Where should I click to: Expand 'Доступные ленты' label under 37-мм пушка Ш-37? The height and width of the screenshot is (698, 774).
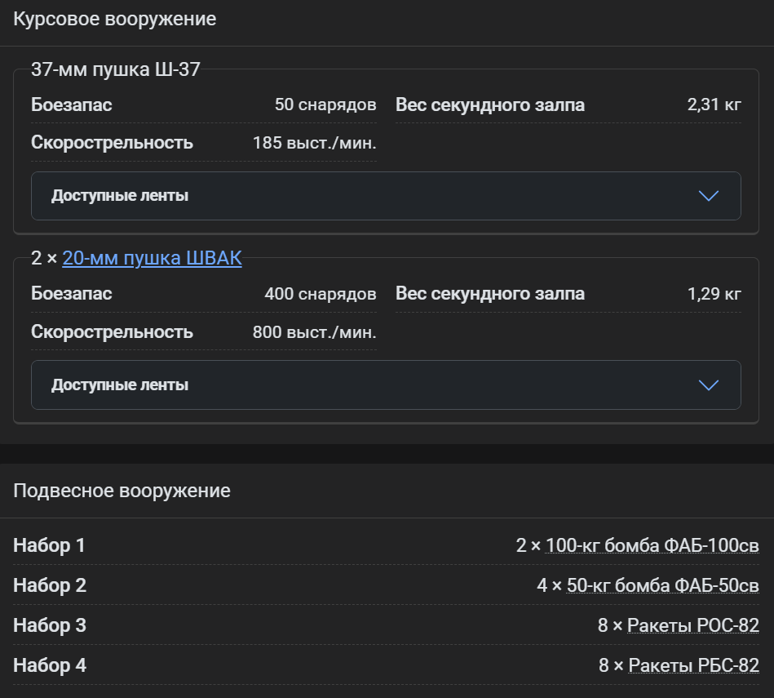coord(120,196)
